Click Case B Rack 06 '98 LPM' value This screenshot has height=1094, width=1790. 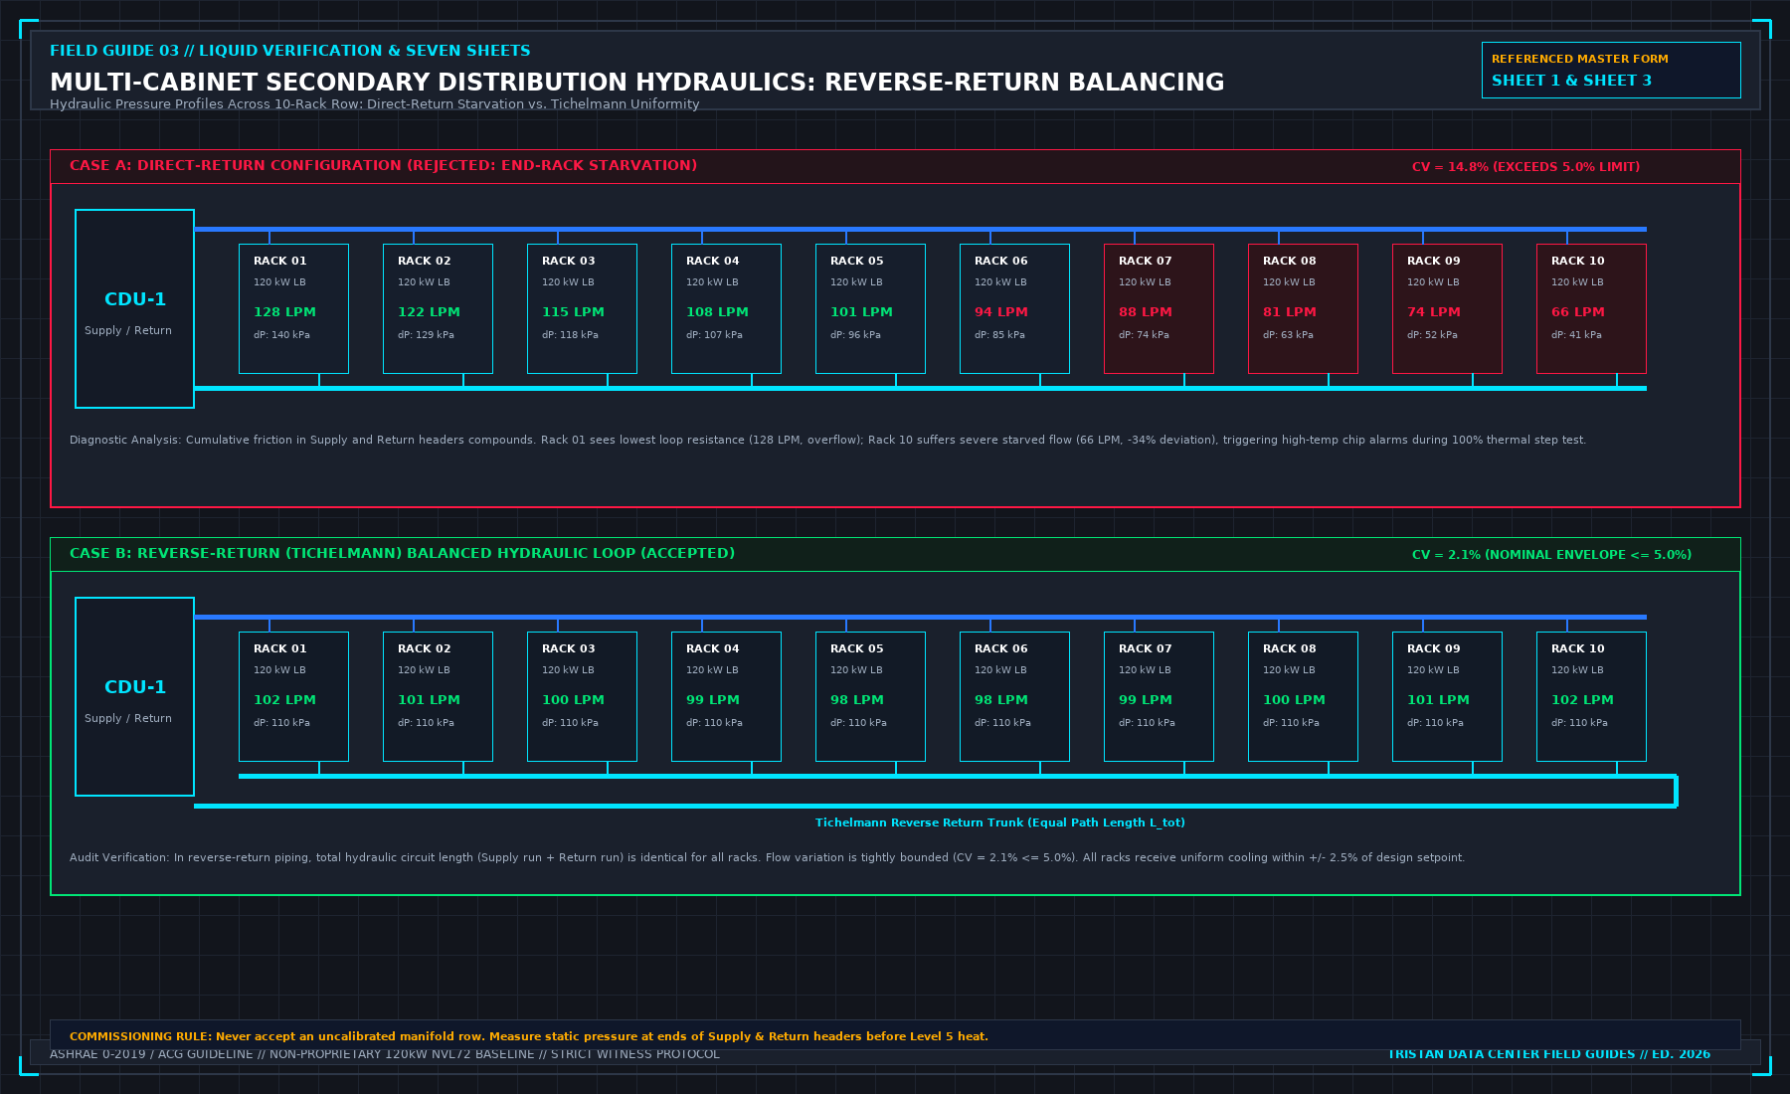pyautogui.click(x=1000, y=700)
